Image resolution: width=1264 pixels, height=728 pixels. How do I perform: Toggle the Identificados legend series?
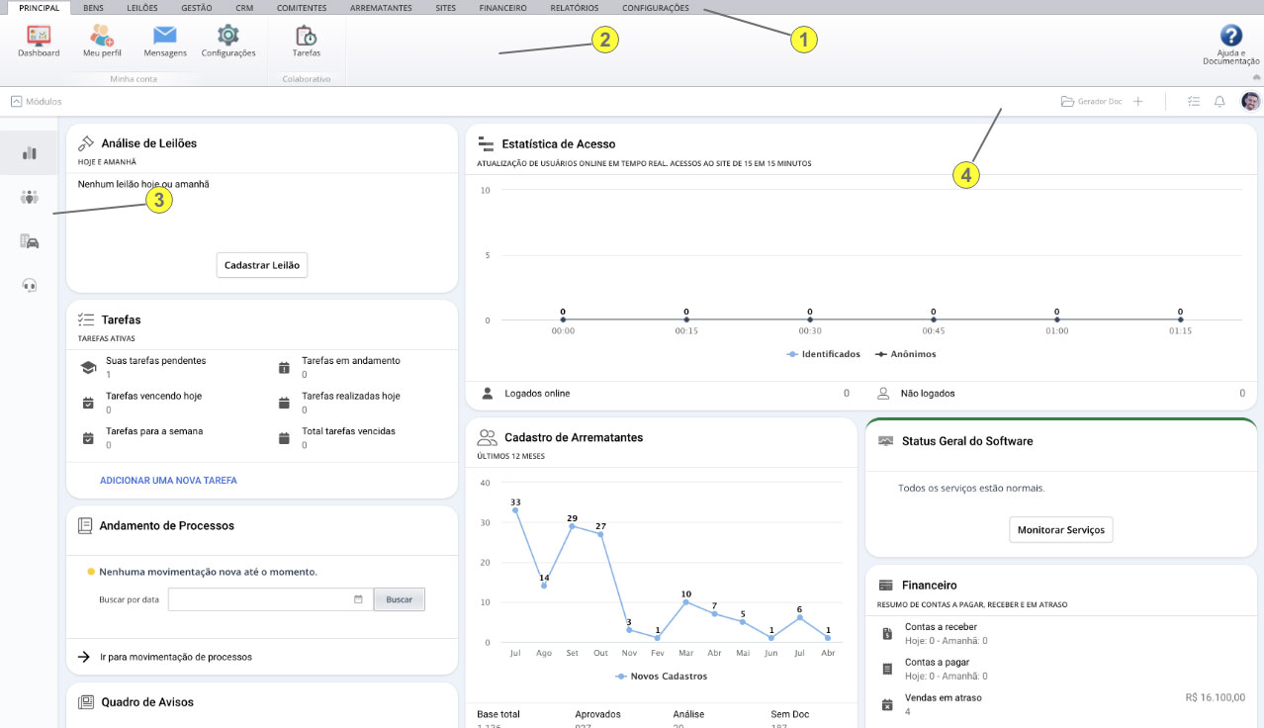pyautogui.click(x=823, y=354)
